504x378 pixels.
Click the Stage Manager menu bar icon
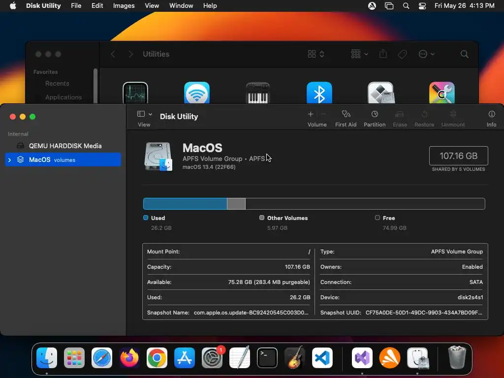(389, 6)
